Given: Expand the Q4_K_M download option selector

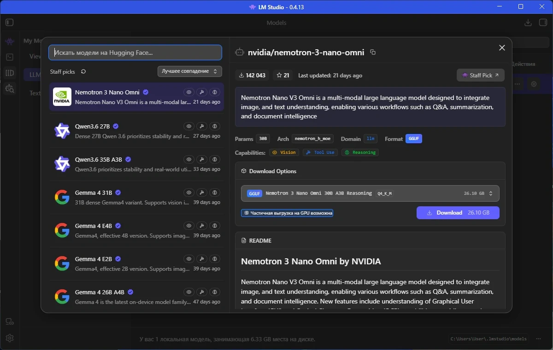Looking at the screenshot, I should pyautogui.click(x=370, y=193).
